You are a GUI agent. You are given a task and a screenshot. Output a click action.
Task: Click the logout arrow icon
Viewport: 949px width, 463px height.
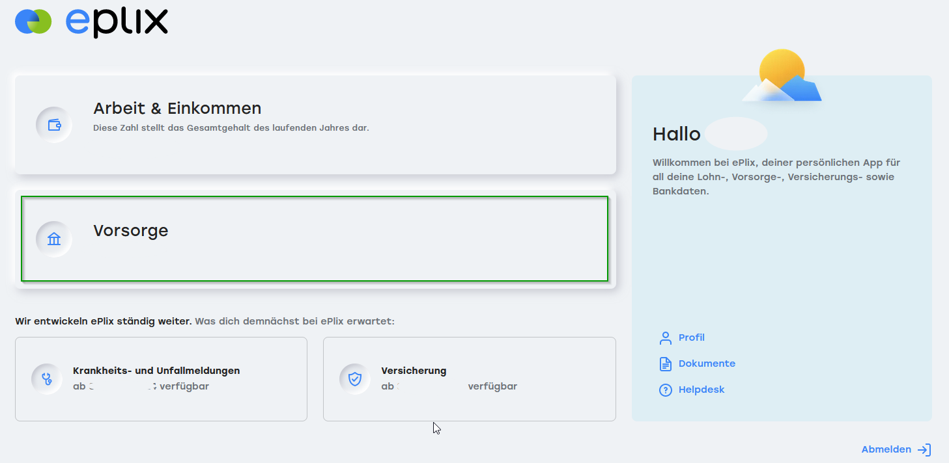(x=924, y=449)
